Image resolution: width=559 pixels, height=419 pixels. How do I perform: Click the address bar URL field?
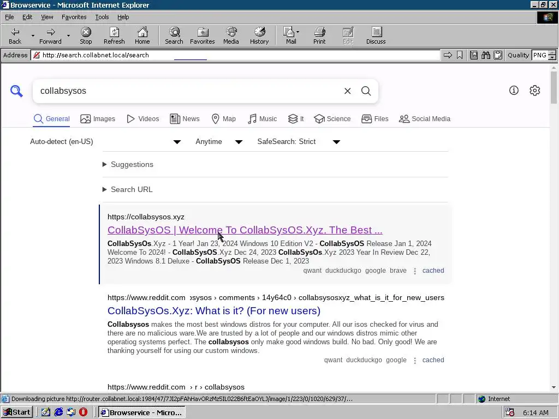point(235,55)
